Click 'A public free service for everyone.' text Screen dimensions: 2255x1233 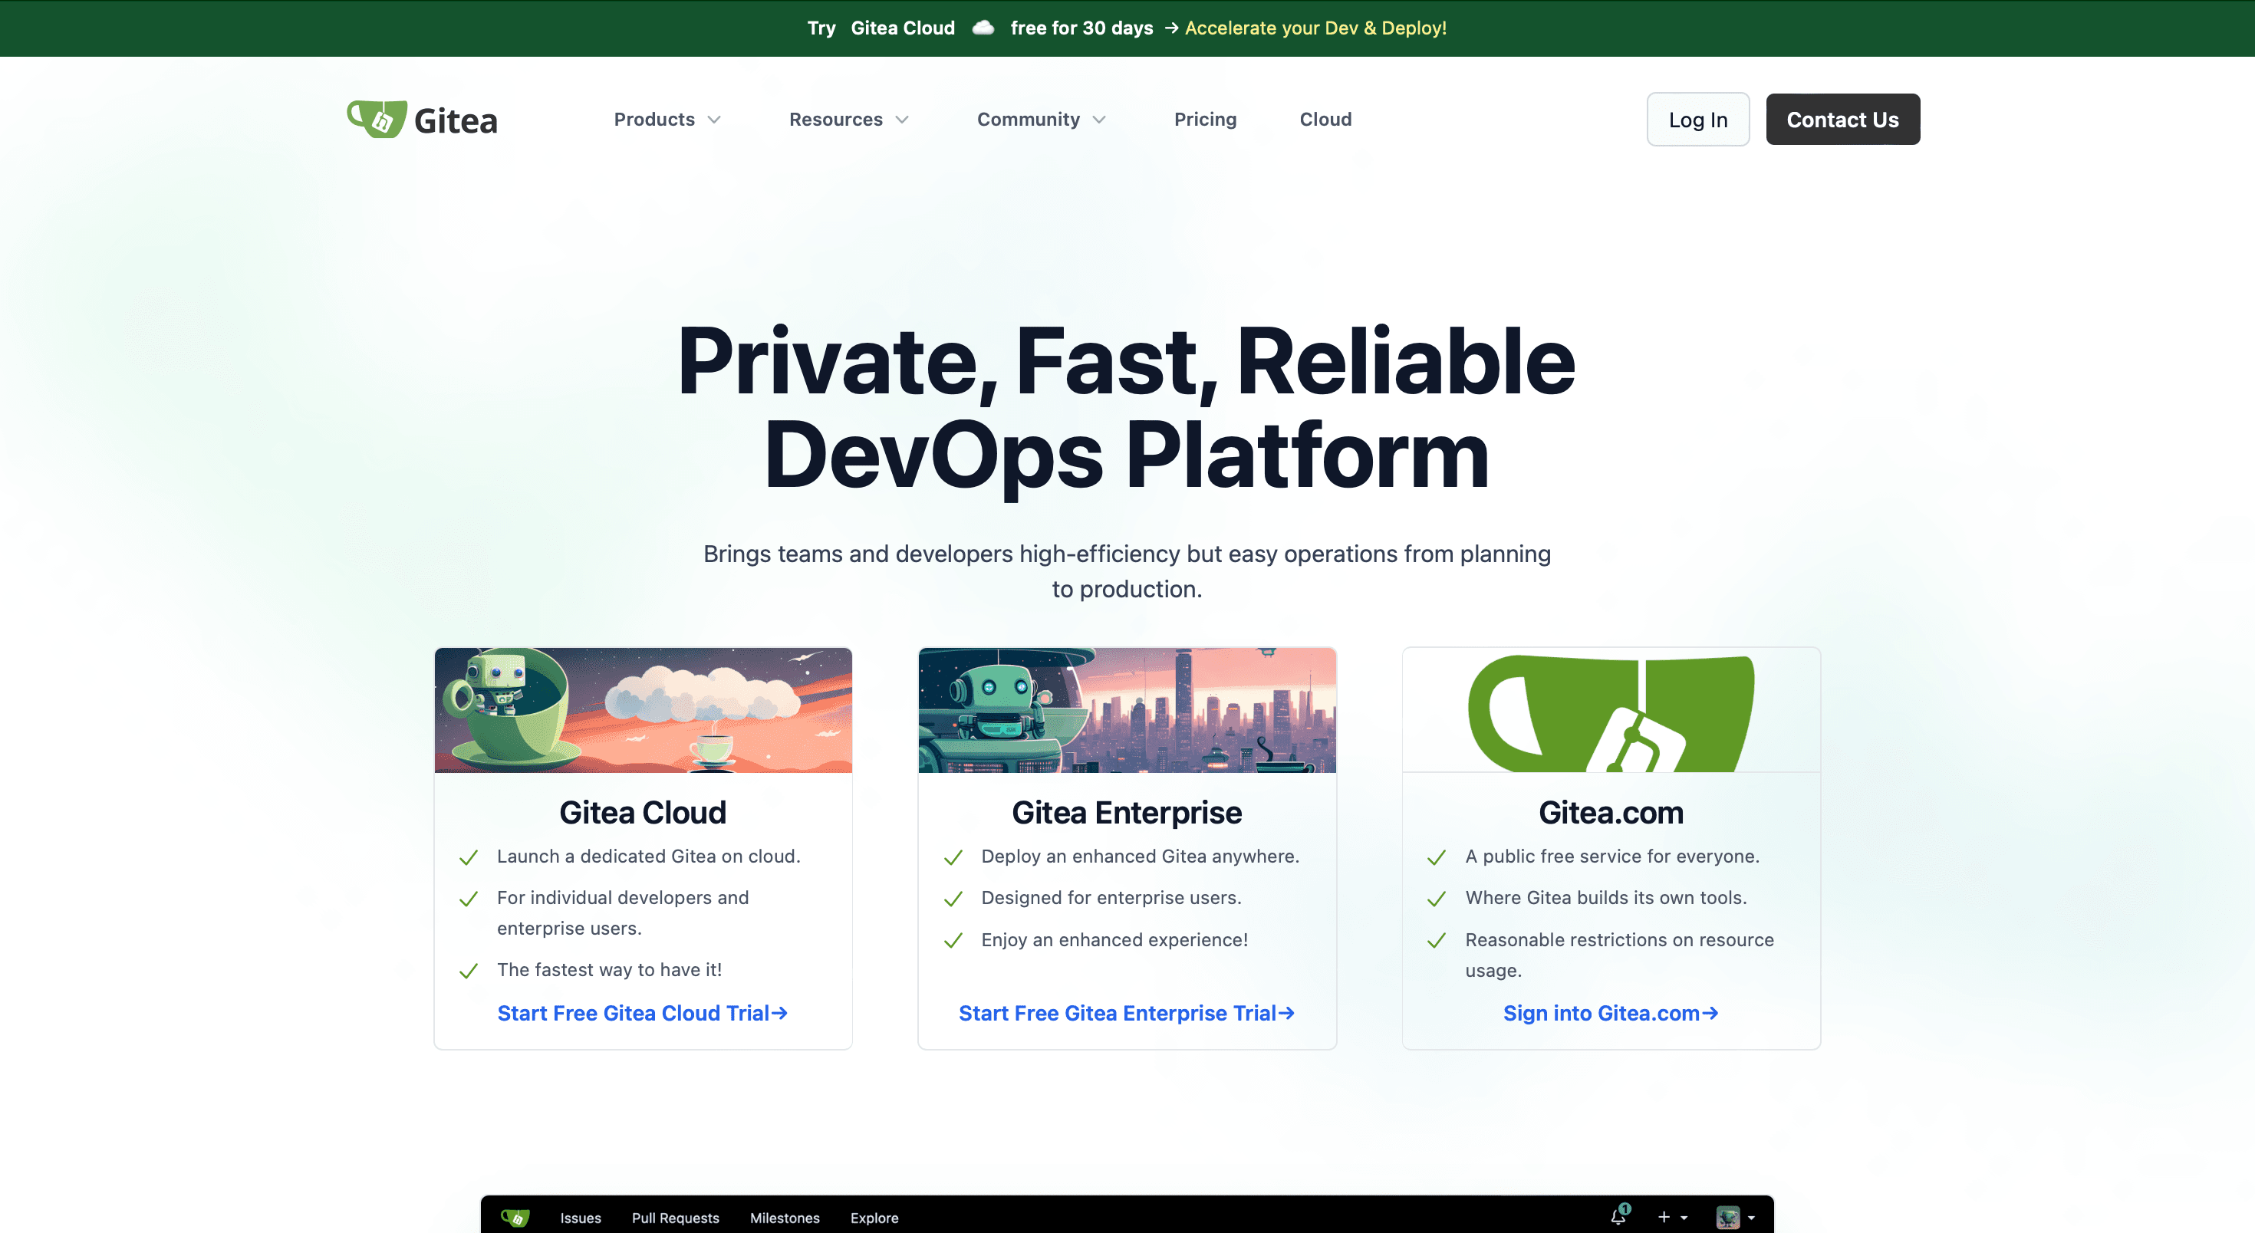pyautogui.click(x=1611, y=856)
